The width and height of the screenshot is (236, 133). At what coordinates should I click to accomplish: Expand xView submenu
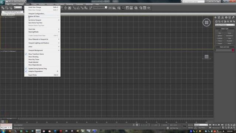tap(42, 47)
